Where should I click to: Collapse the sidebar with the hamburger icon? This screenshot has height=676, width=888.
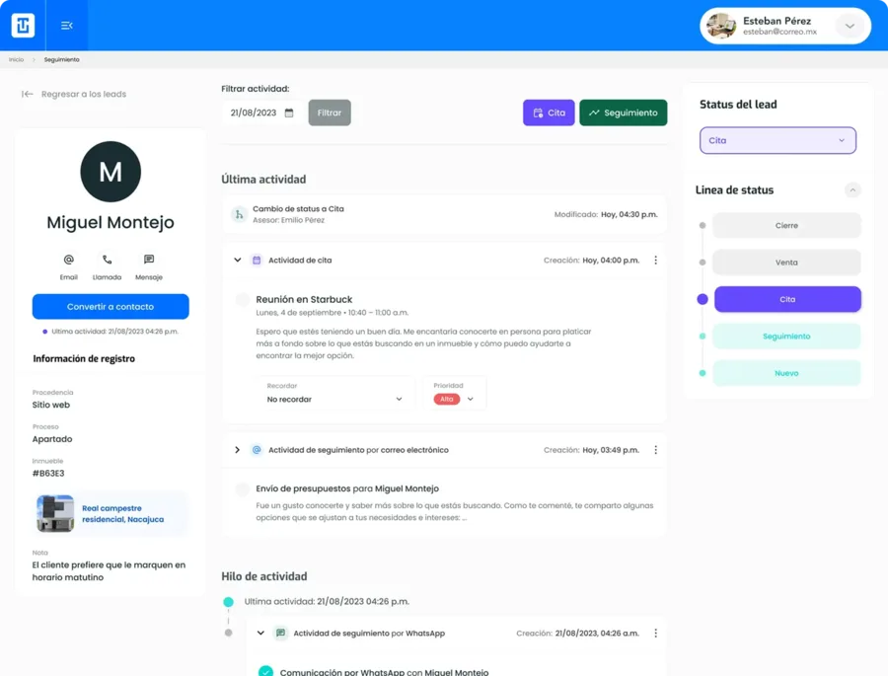point(66,25)
